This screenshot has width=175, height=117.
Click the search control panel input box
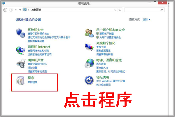(144, 10)
